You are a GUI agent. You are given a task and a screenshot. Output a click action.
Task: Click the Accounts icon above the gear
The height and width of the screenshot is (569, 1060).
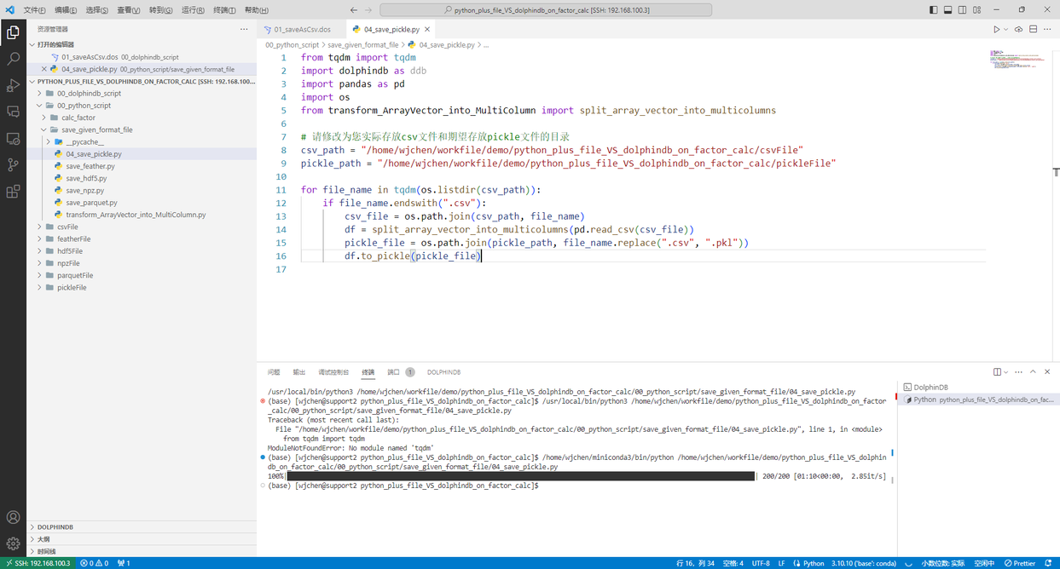point(13,517)
